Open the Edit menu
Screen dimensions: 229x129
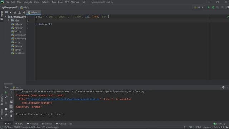click(x=13, y=2)
